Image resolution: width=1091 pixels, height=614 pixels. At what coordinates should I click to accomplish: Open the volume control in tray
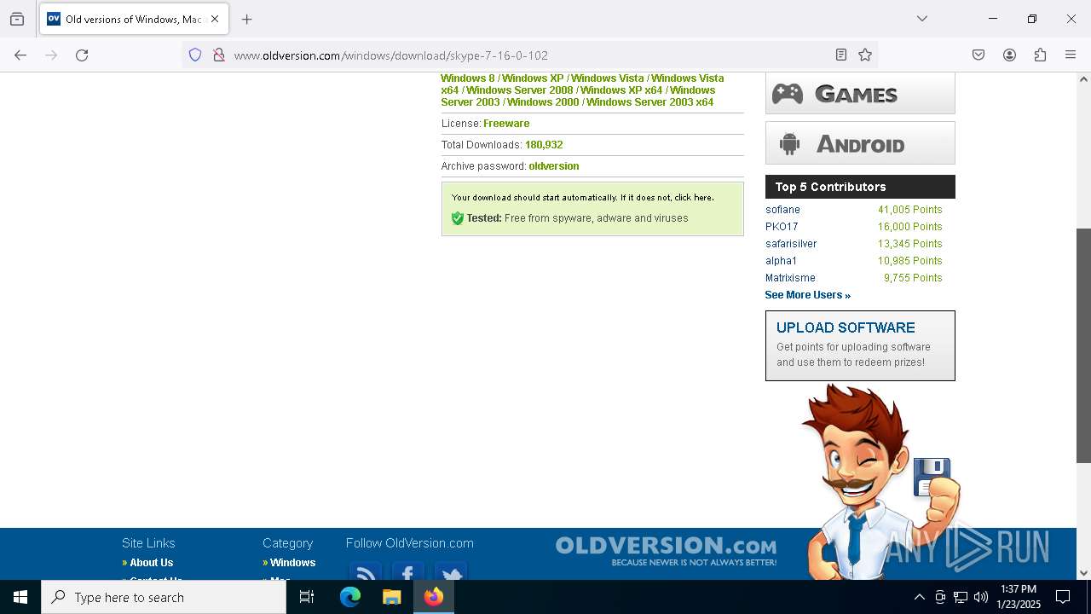981,597
